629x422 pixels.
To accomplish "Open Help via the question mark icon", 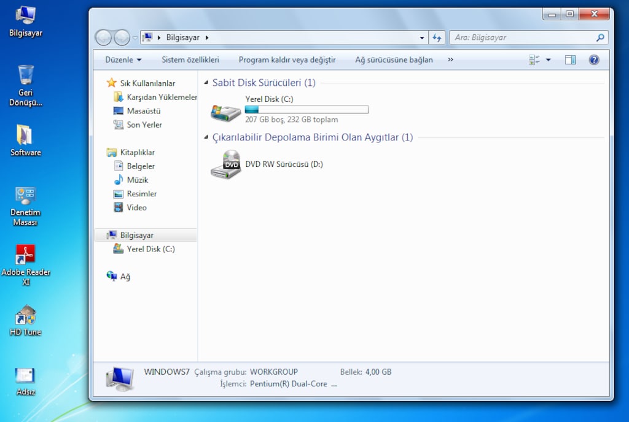I will 594,60.
